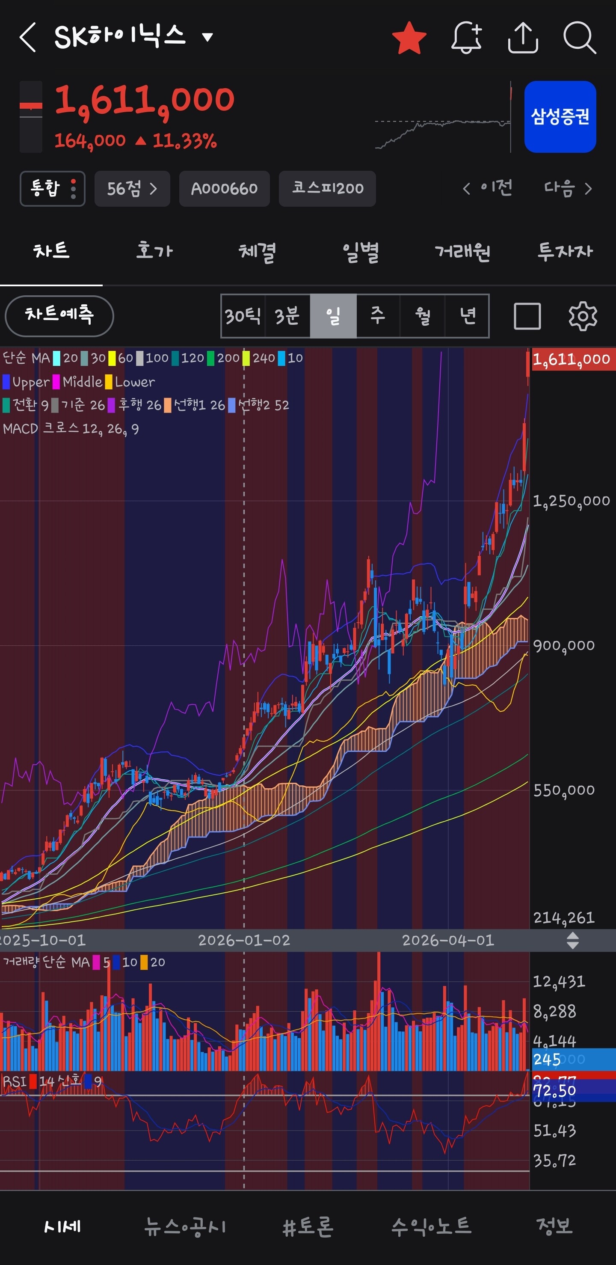
Task: Tap the mini intraday price chart
Action: click(443, 117)
